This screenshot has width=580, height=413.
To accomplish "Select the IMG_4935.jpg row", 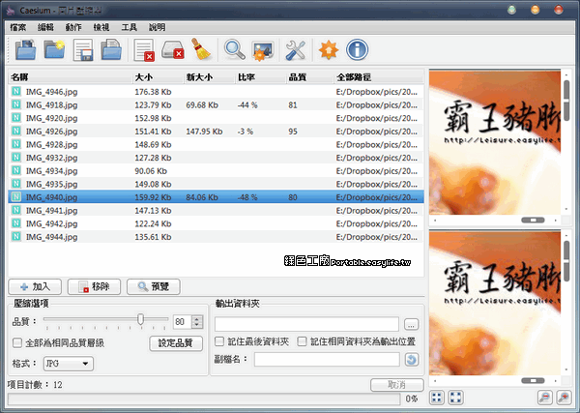I will [x=216, y=184].
